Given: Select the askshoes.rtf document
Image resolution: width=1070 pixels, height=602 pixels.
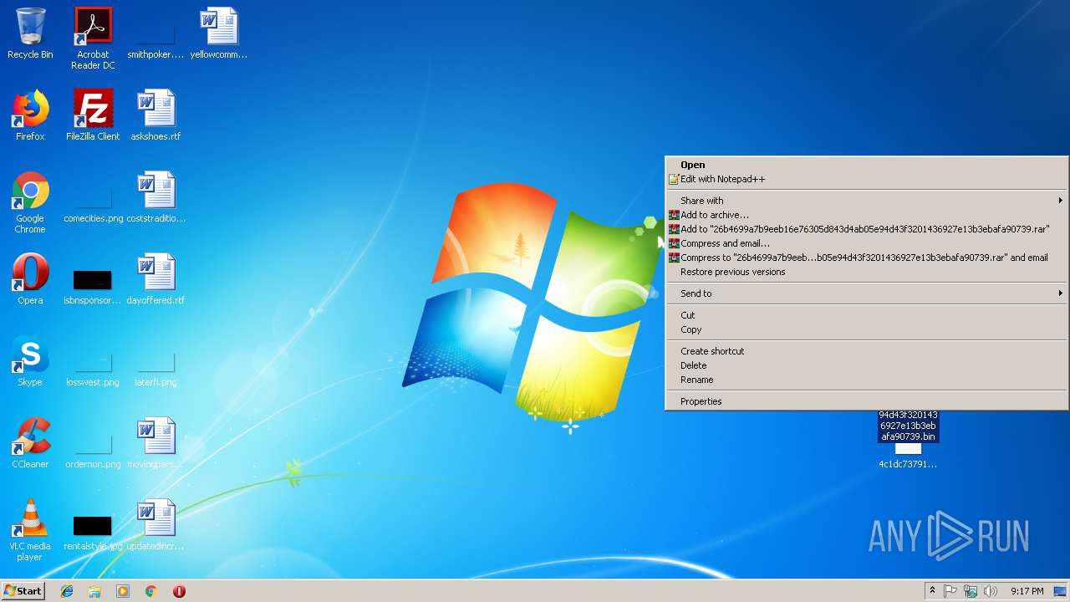Looking at the screenshot, I should tap(155, 115).
